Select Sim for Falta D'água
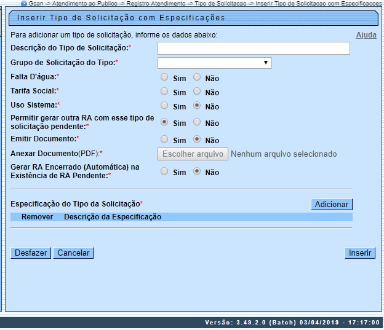The width and height of the screenshot is (384, 330). click(164, 77)
